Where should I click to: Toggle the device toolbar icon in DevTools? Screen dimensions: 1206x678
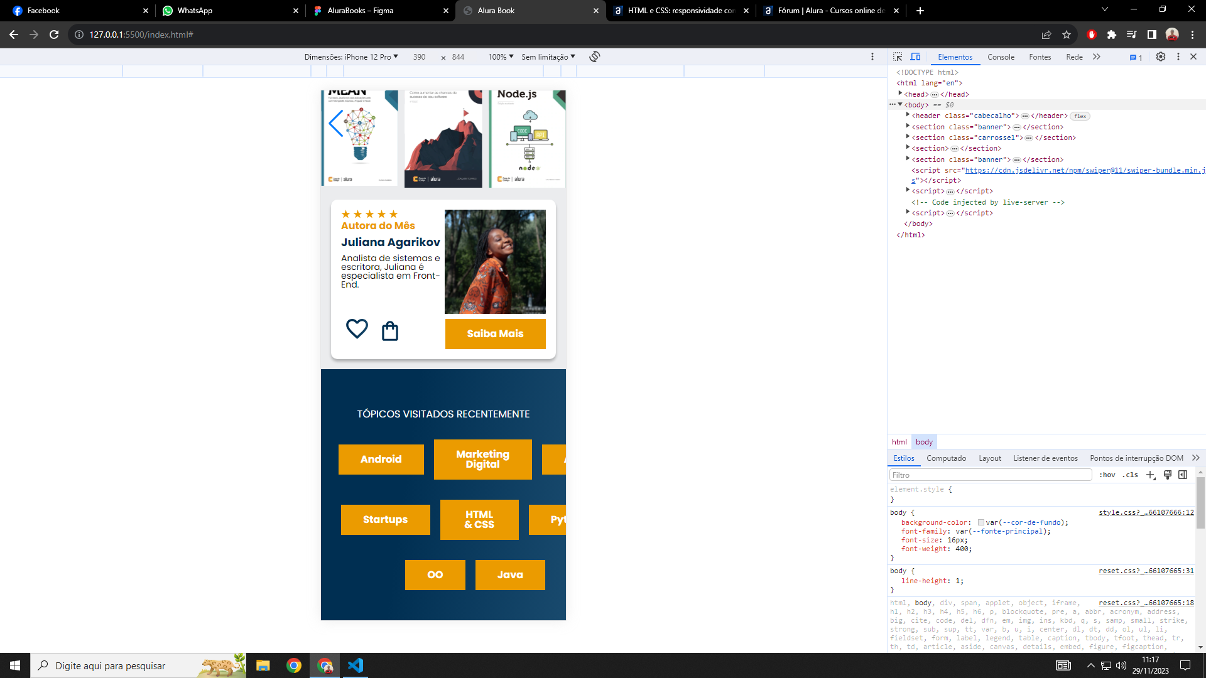tap(915, 56)
